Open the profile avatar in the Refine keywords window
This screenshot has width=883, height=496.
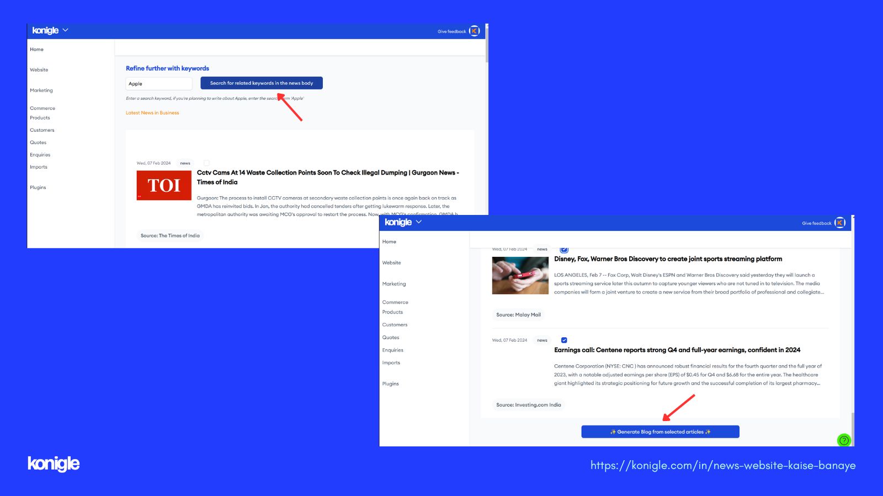click(x=474, y=31)
